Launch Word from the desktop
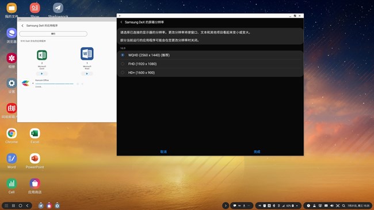374x210 pixels. (x=12, y=158)
